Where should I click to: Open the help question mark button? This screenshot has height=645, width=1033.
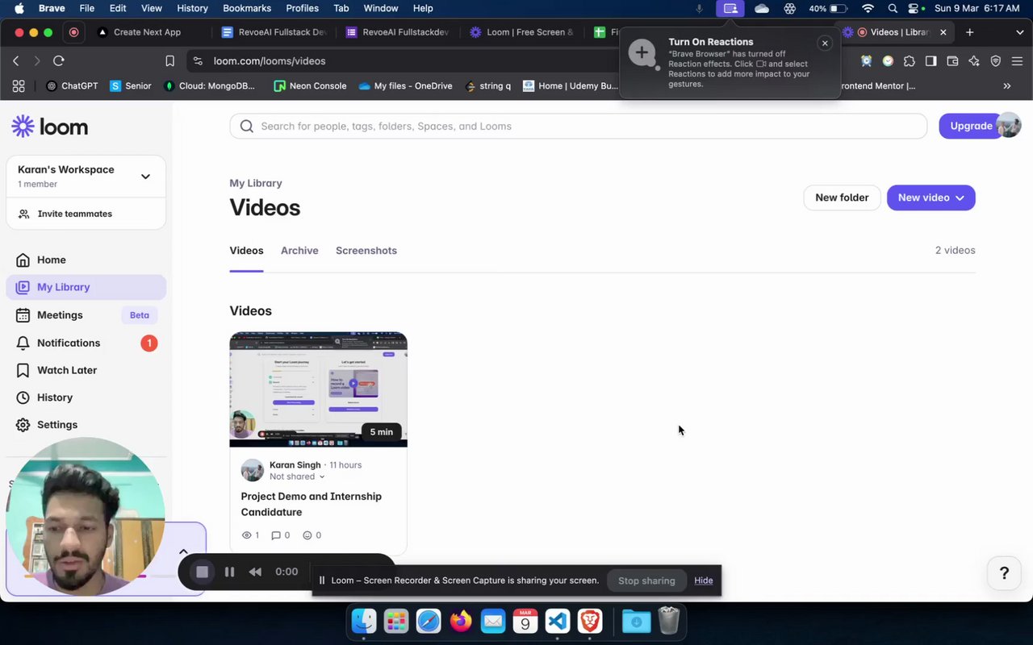pos(1004,573)
